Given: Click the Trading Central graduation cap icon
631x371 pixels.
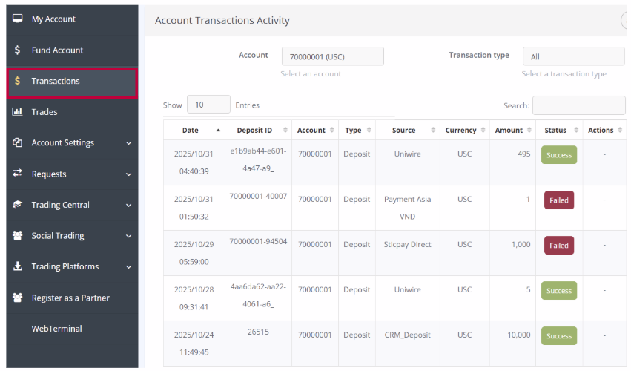Looking at the screenshot, I should [17, 205].
